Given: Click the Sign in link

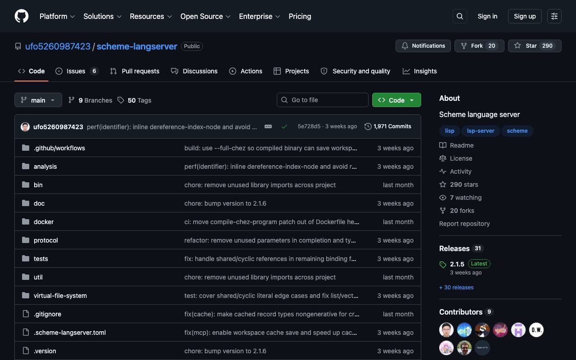Looking at the screenshot, I should pyautogui.click(x=487, y=16).
